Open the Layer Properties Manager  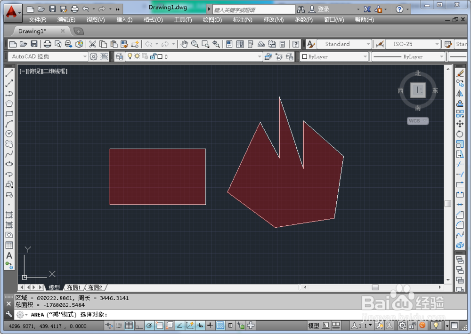coord(119,56)
